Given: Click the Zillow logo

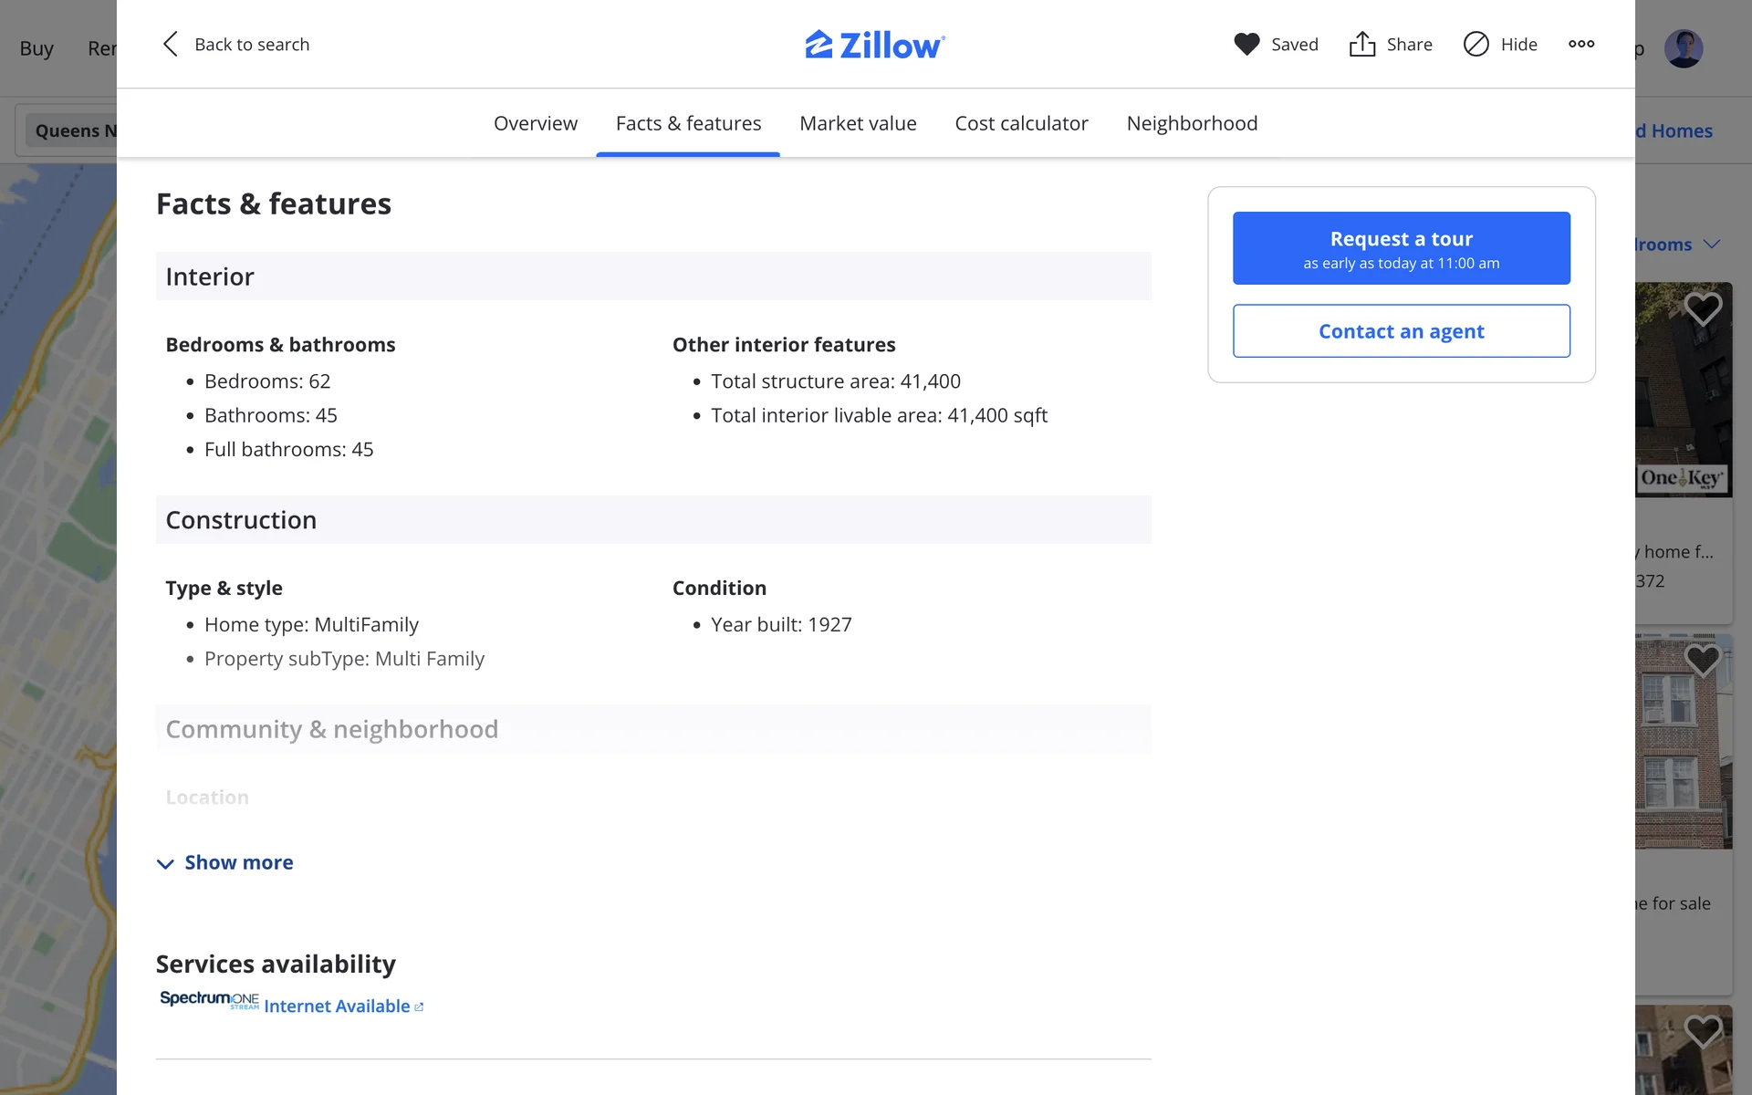Looking at the screenshot, I should 874,44.
